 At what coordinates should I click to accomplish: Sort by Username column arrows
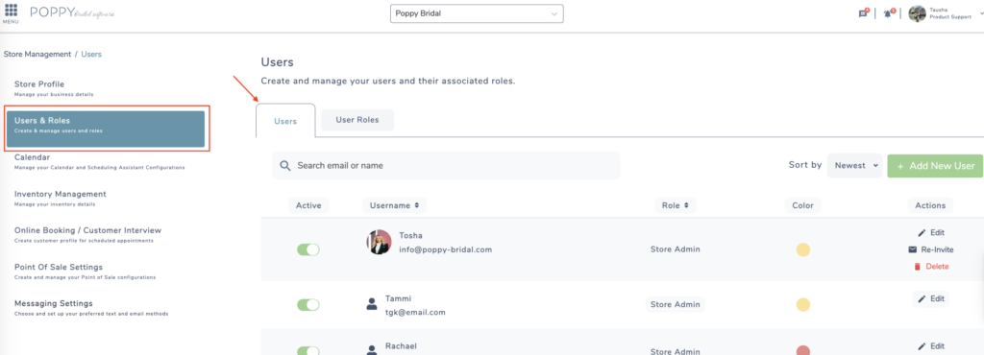point(418,205)
